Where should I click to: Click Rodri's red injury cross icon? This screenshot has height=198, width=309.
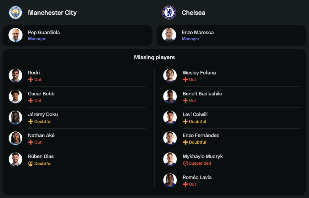coord(31,79)
